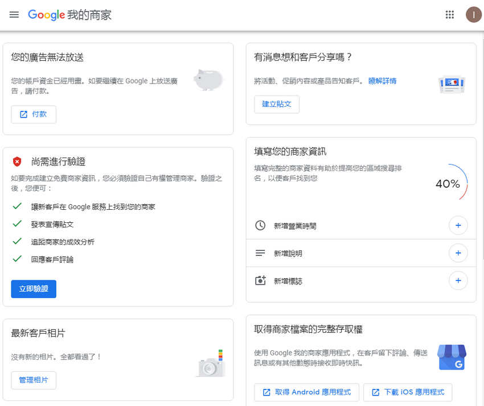Click the camera illustration in photos card
Image resolution: width=484 pixels, height=406 pixels.
[x=211, y=364]
